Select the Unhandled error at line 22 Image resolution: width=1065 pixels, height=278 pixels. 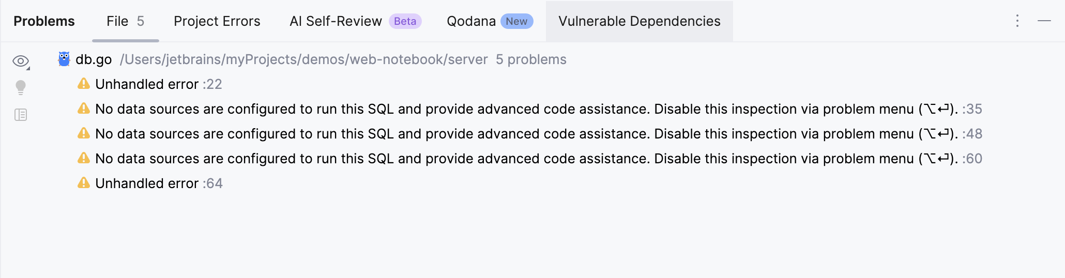(147, 84)
